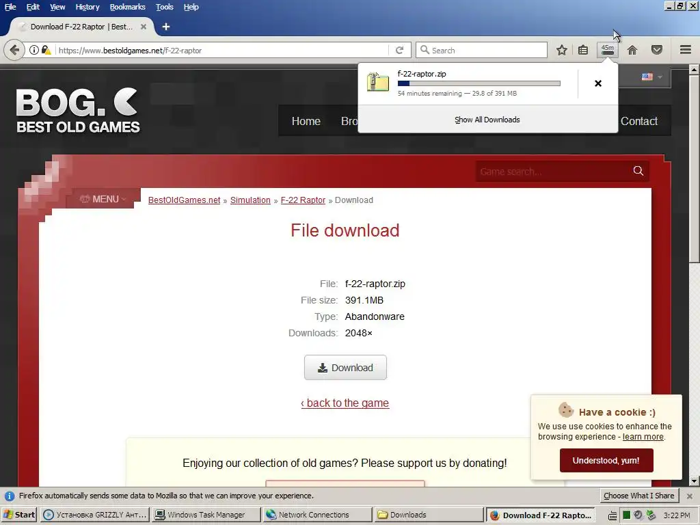Click the cookie icon in cookie notice
This screenshot has height=525, width=700.
[565, 410]
